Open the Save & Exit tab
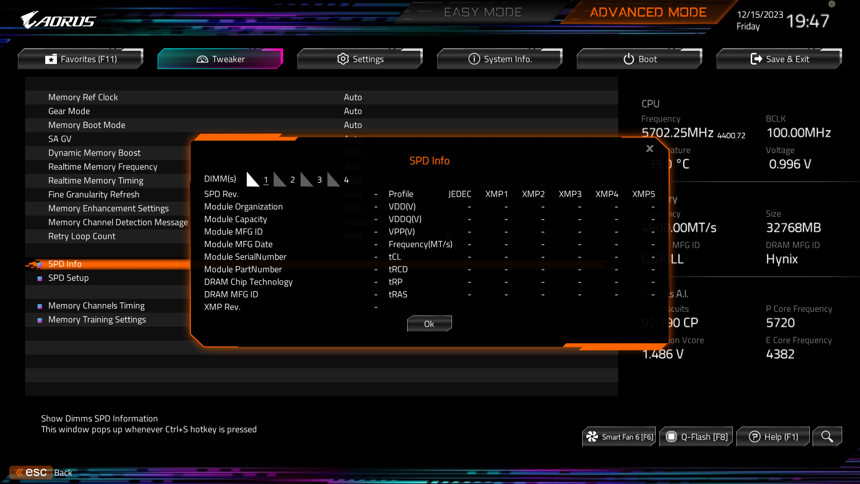Image resolution: width=860 pixels, height=484 pixels. tap(779, 59)
